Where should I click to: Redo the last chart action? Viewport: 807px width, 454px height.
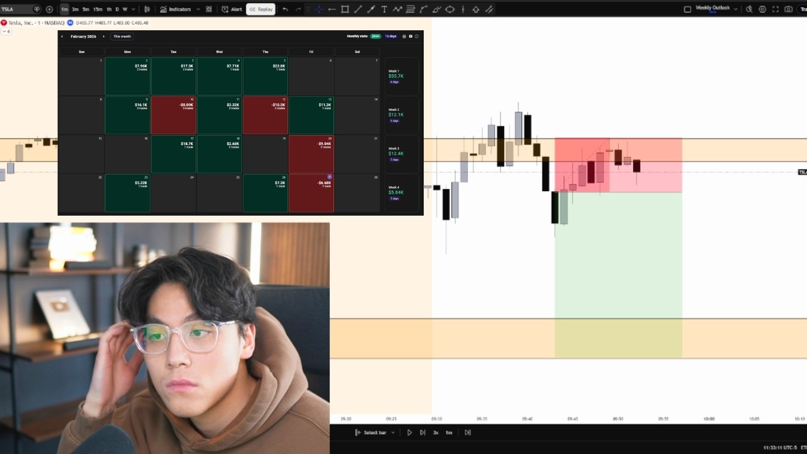coord(298,9)
